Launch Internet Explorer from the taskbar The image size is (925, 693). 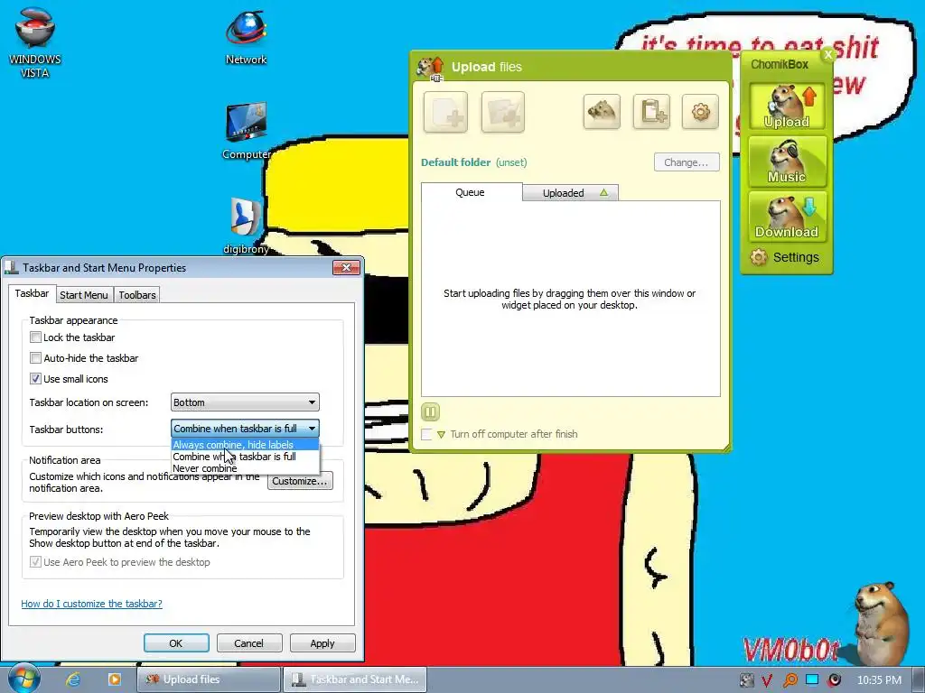click(73, 679)
